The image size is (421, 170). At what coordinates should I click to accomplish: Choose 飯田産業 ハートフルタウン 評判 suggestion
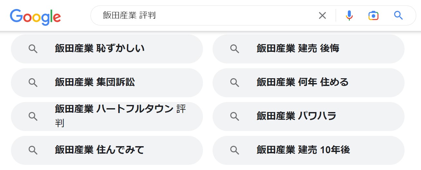[x=107, y=117]
